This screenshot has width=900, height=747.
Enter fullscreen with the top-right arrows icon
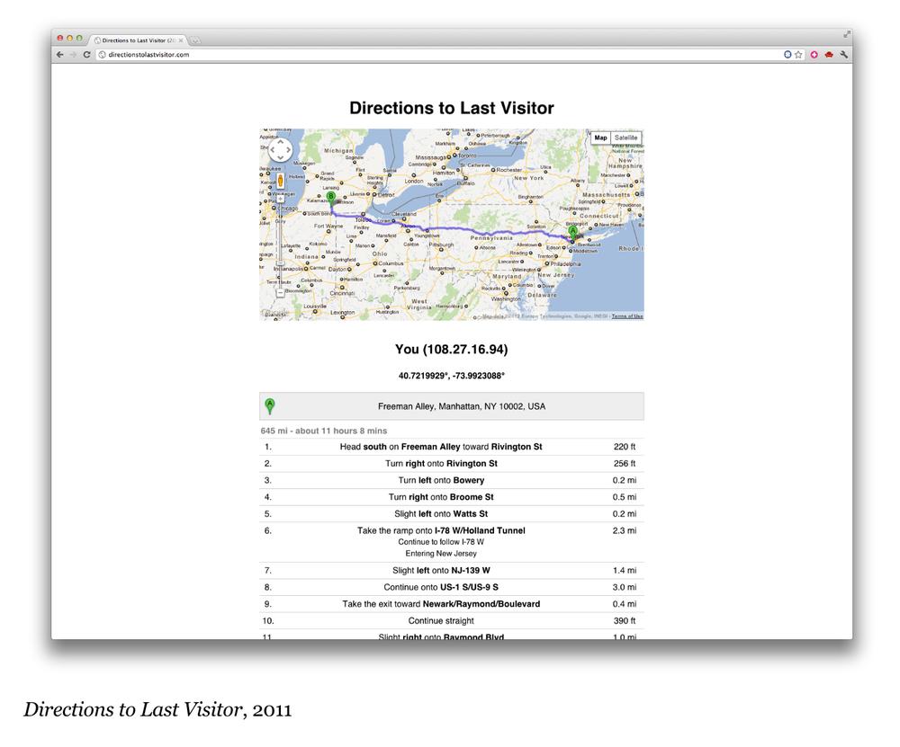(x=847, y=34)
